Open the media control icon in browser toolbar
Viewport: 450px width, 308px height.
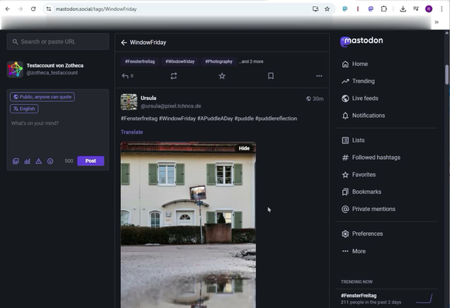[x=416, y=9]
